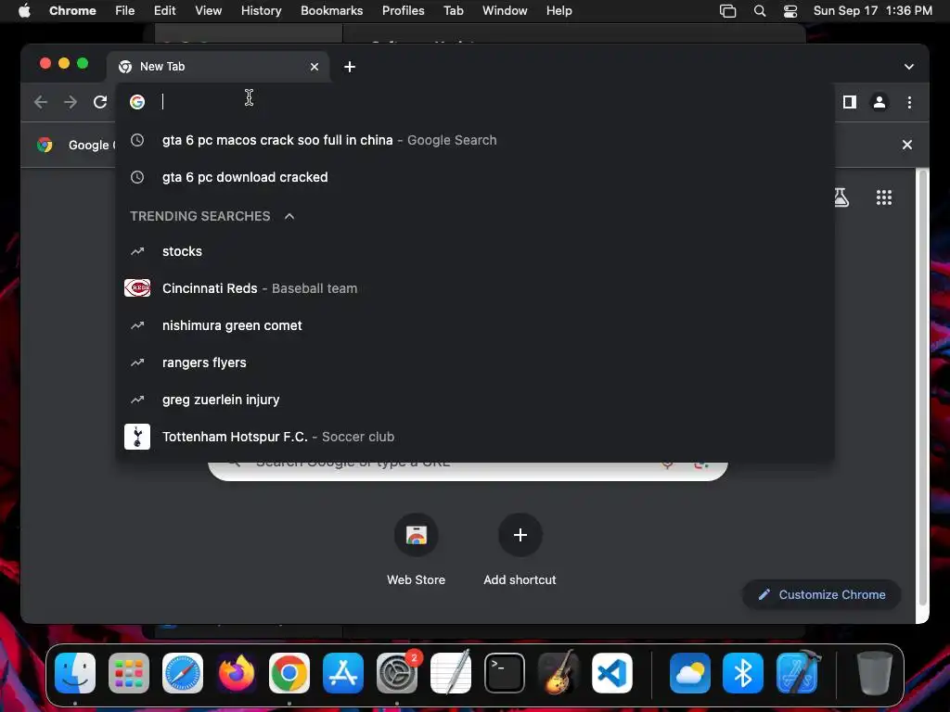Launch Terminal from the Dock
Image resolution: width=950 pixels, height=712 pixels.
tap(504, 673)
